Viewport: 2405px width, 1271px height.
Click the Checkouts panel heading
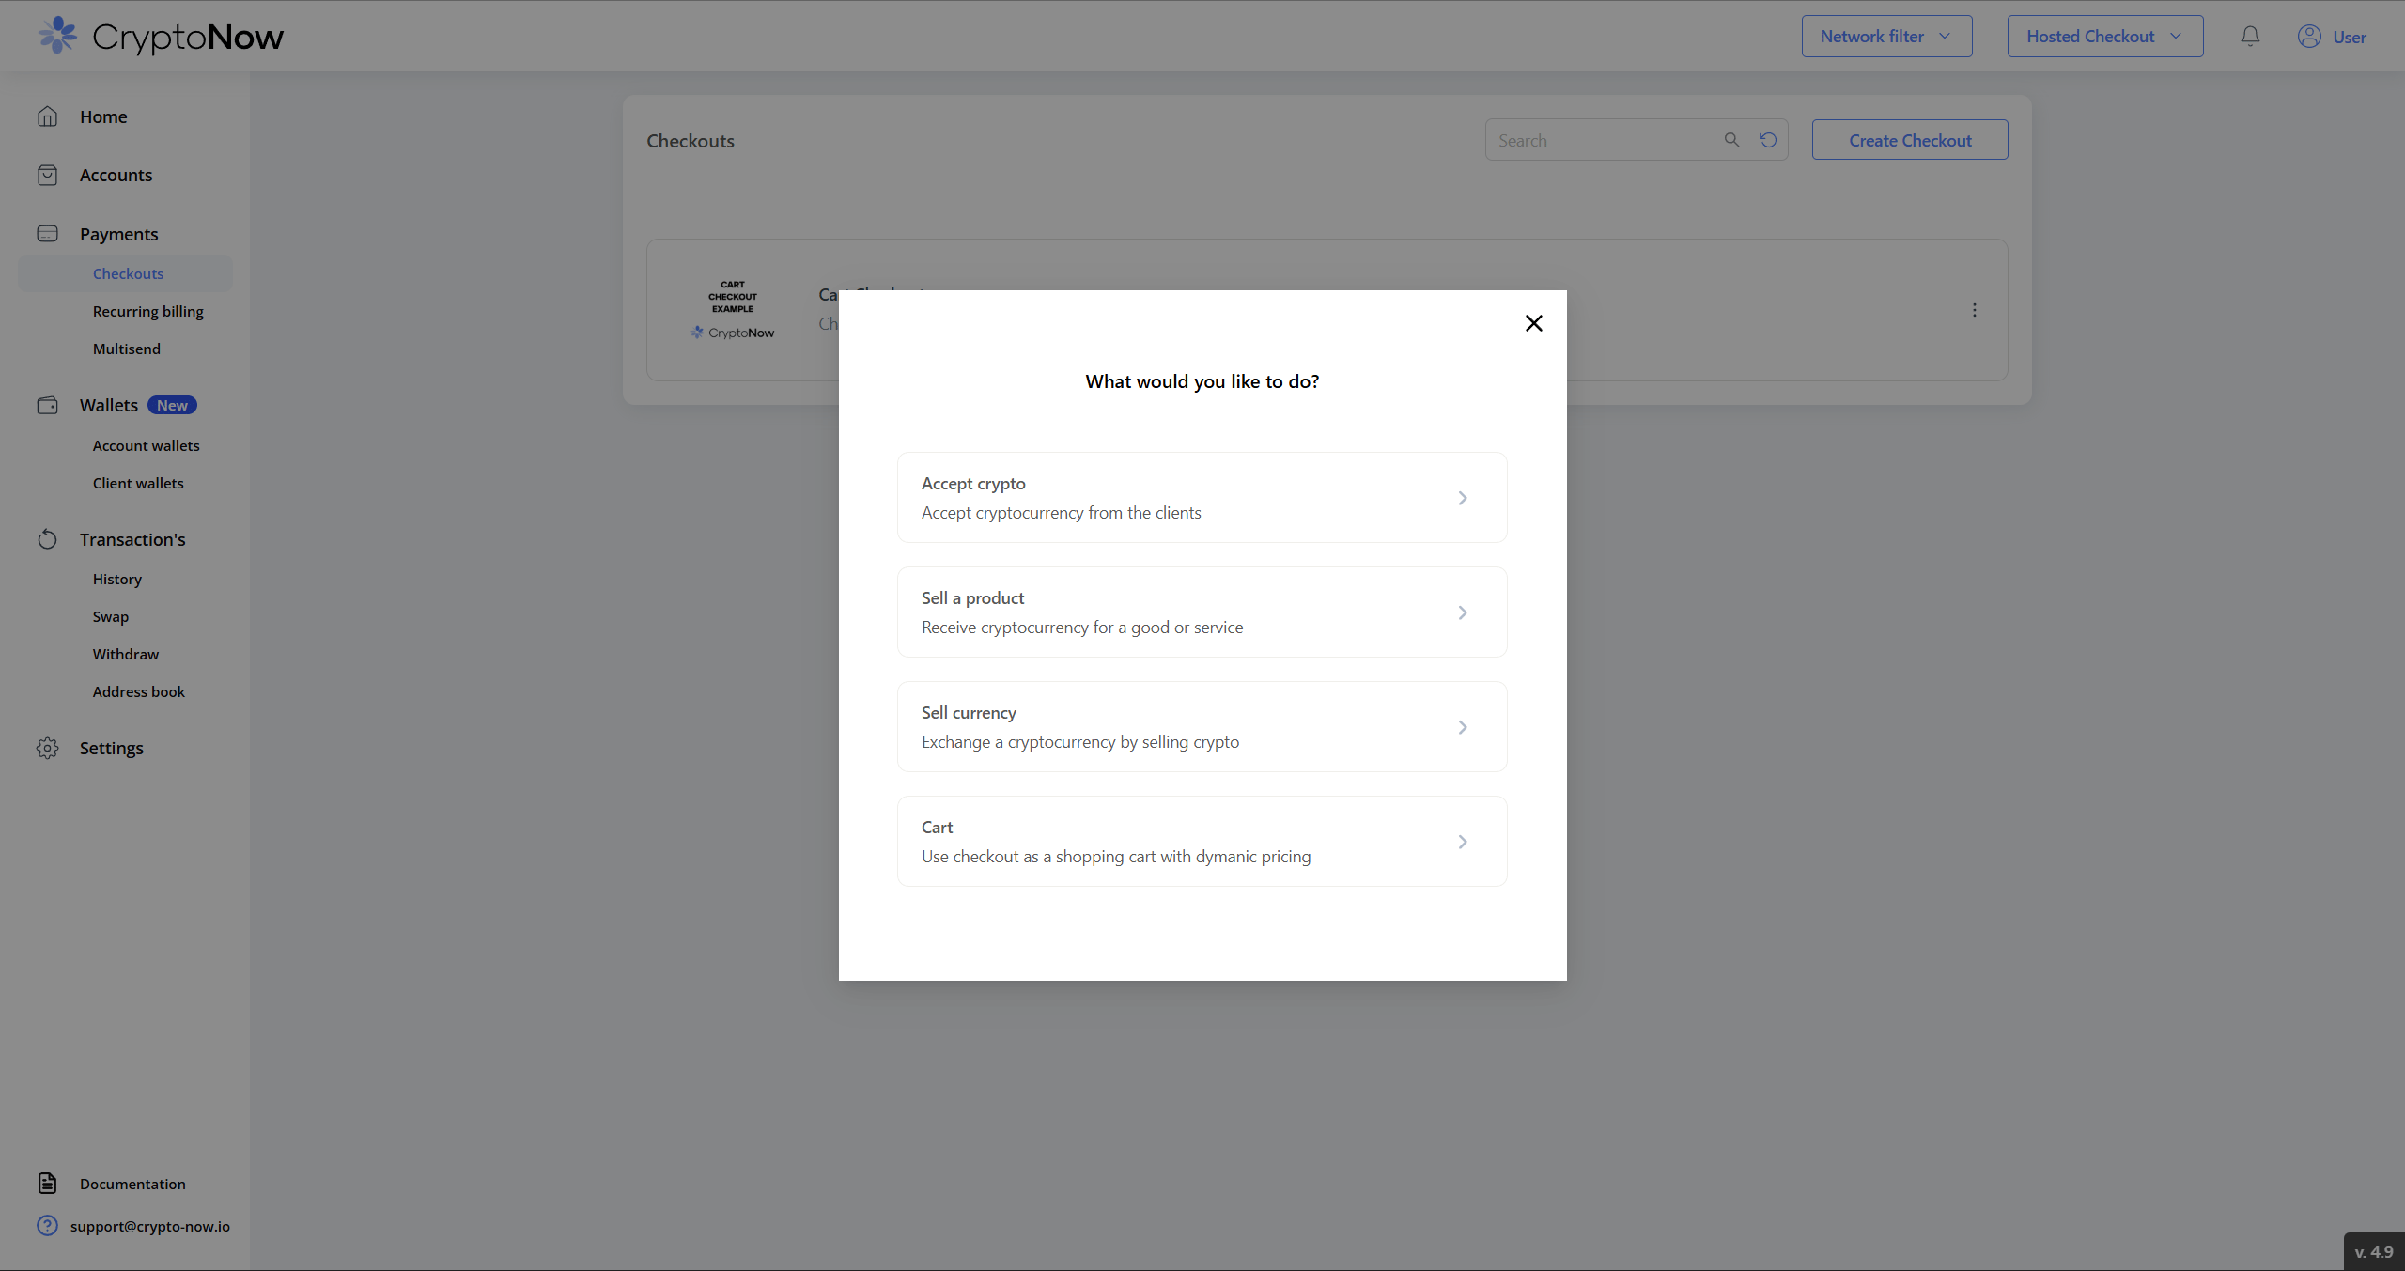point(690,141)
